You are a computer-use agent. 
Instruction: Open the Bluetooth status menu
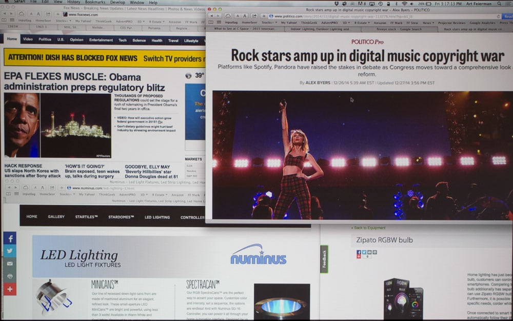click(x=396, y=4)
